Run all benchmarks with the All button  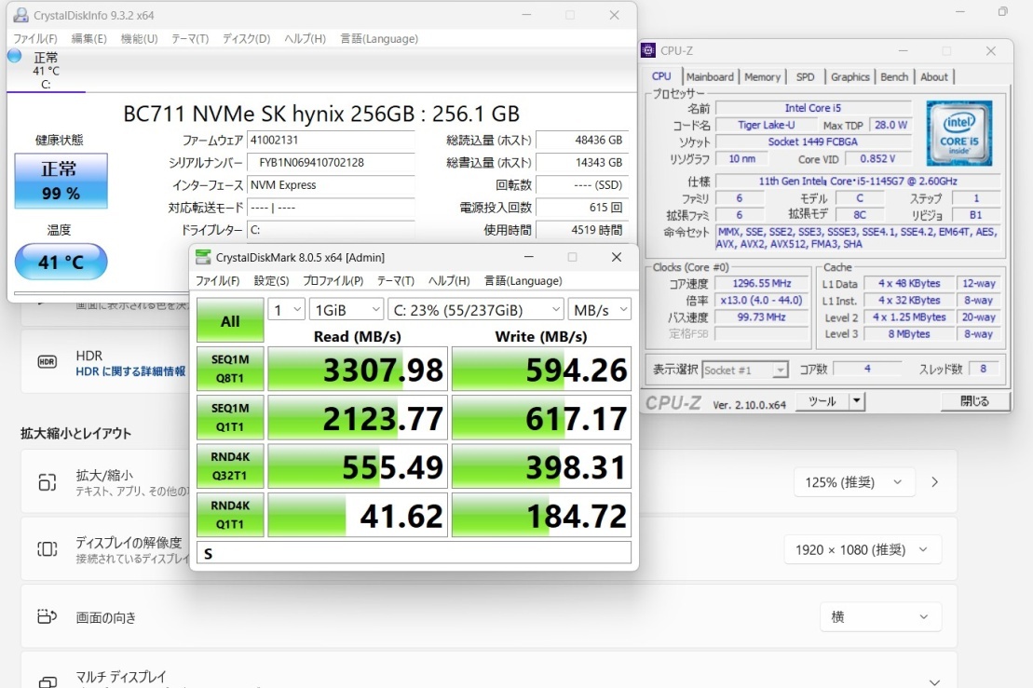coord(230,321)
